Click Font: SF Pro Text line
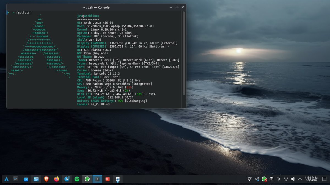The height and width of the screenshot is (185, 330). coord(128,67)
